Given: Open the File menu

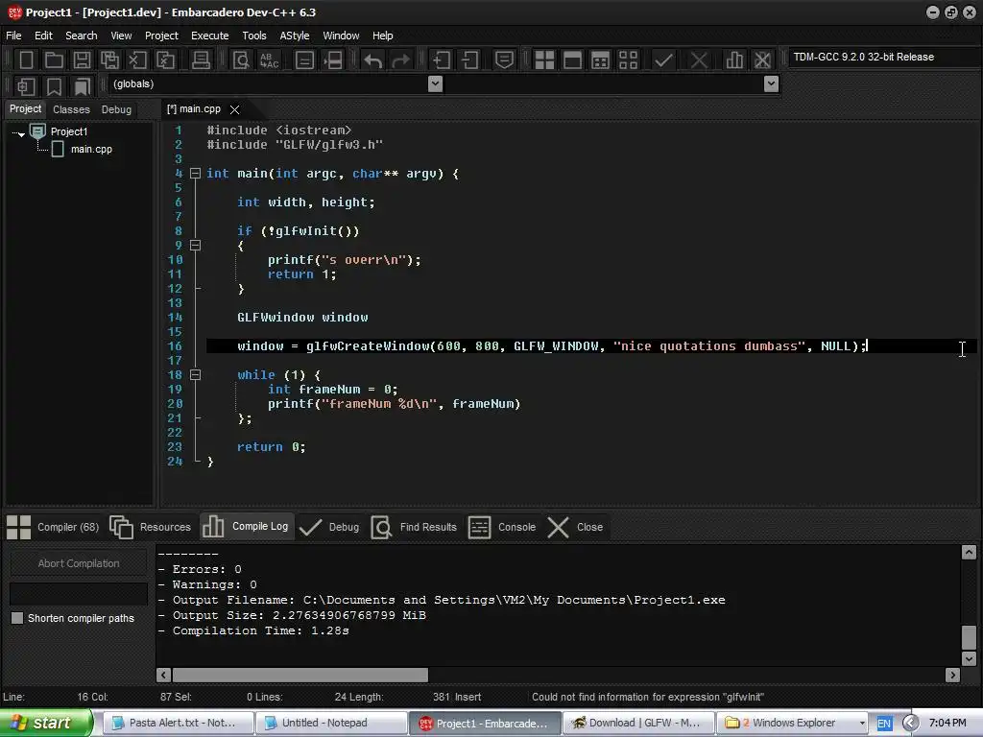Looking at the screenshot, I should click(x=13, y=36).
